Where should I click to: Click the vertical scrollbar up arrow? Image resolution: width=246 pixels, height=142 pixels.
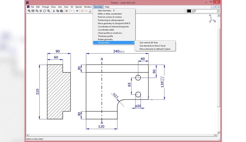[219, 15]
